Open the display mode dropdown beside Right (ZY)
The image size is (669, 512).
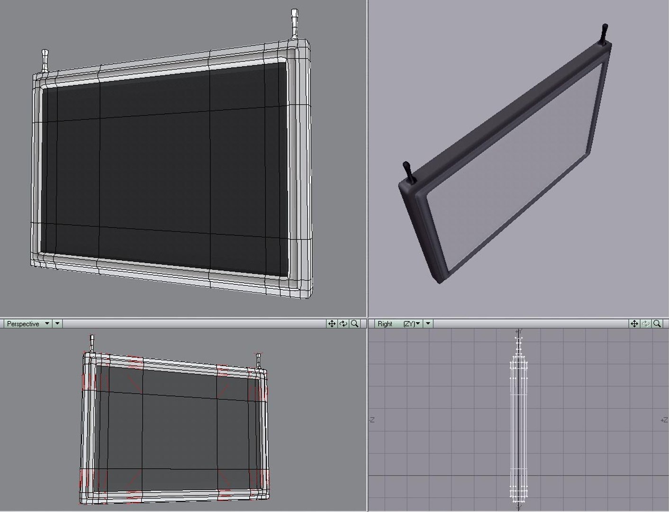(428, 324)
